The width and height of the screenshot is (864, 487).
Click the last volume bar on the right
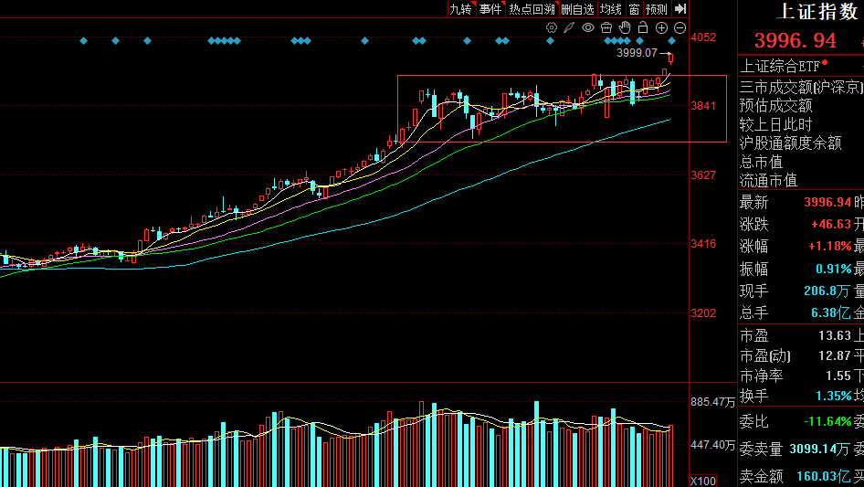(670, 456)
